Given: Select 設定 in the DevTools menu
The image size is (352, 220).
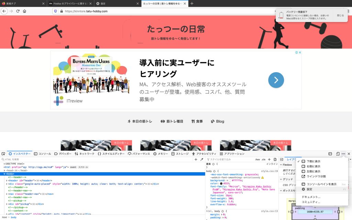Looking at the screenshot, I should 309,189.
